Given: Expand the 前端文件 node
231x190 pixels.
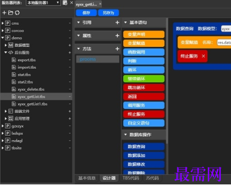Looking at the screenshot, I should tap(6, 111).
